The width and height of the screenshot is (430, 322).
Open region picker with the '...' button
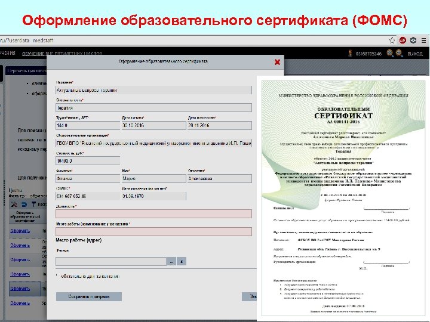click(171, 262)
